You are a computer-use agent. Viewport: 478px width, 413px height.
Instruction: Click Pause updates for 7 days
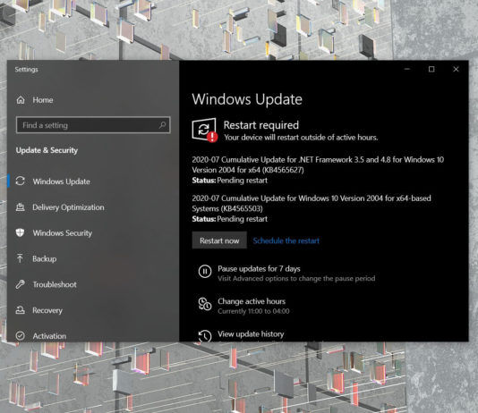pos(259,269)
